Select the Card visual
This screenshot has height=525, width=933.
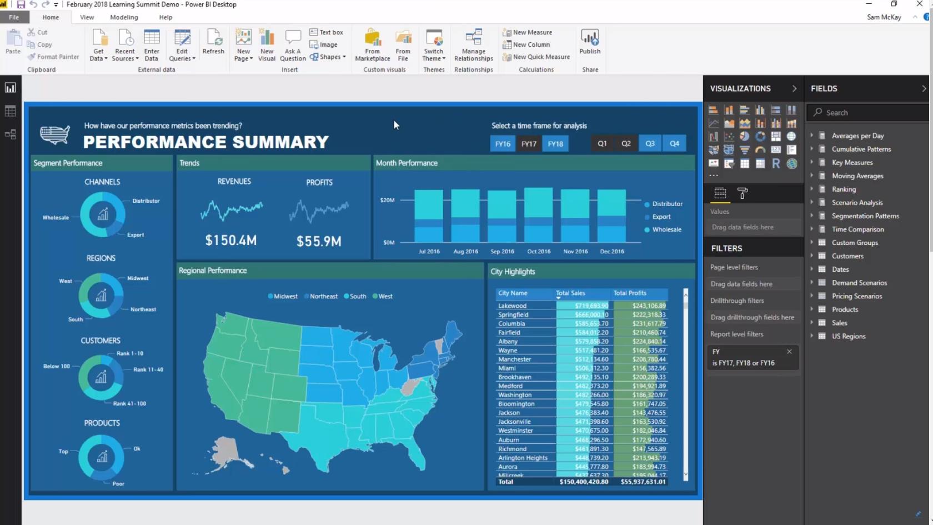click(776, 149)
